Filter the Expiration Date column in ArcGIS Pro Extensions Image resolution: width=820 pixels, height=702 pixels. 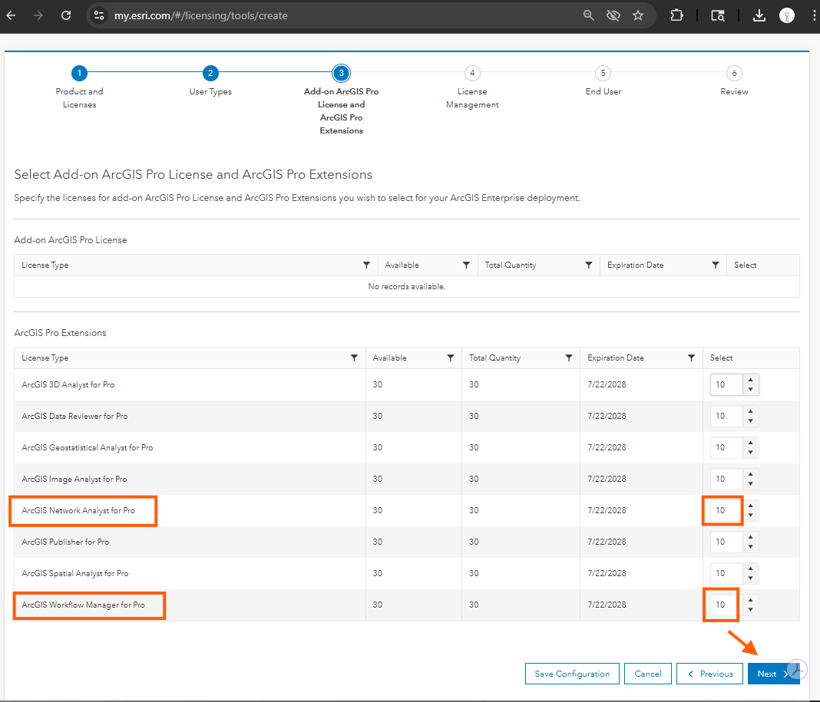point(691,358)
